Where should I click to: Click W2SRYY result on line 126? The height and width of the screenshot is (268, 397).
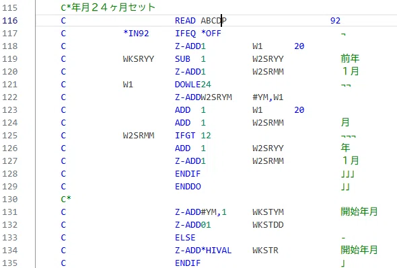pyautogui.click(x=268, y=148)
